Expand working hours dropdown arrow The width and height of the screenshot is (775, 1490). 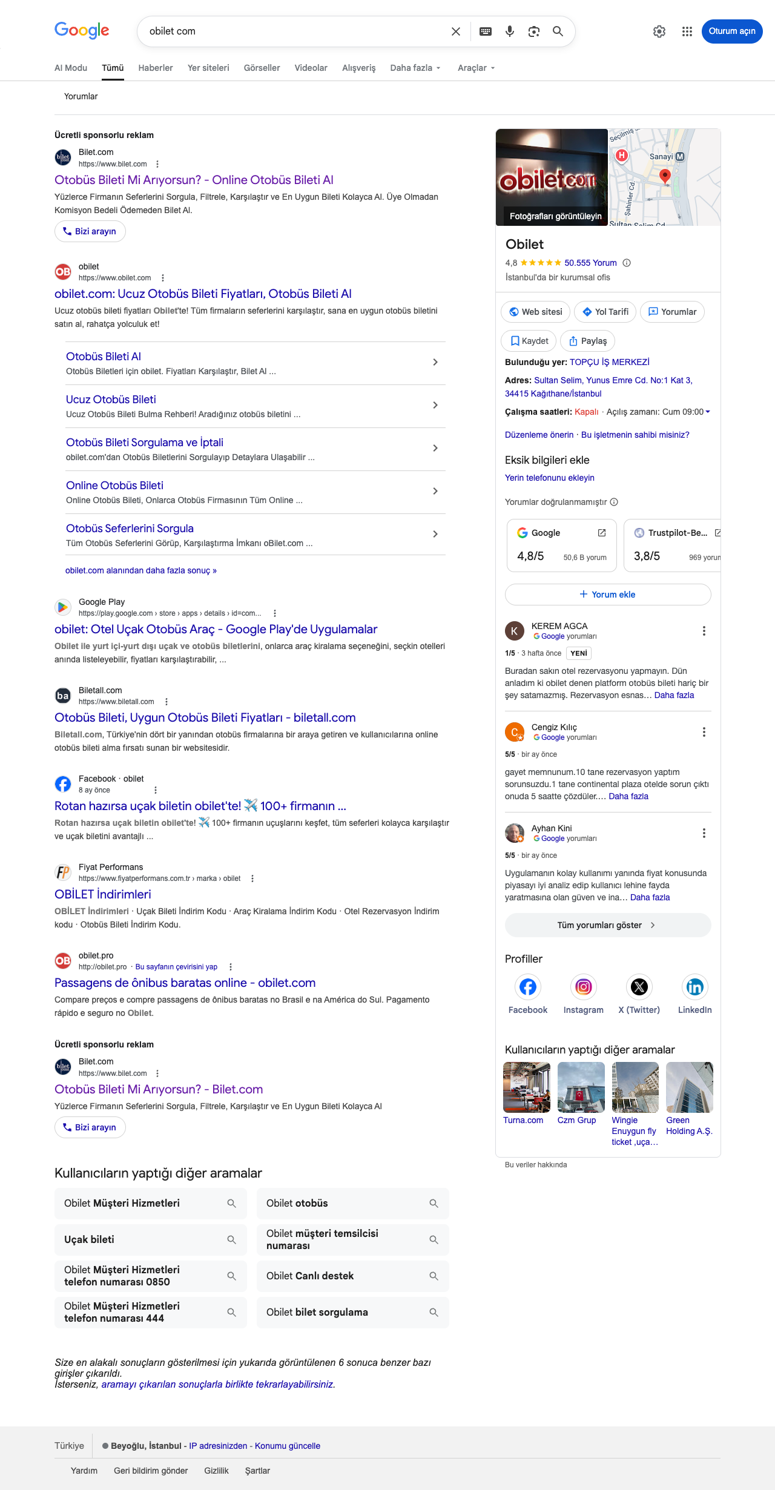click(x=708, y=412)
